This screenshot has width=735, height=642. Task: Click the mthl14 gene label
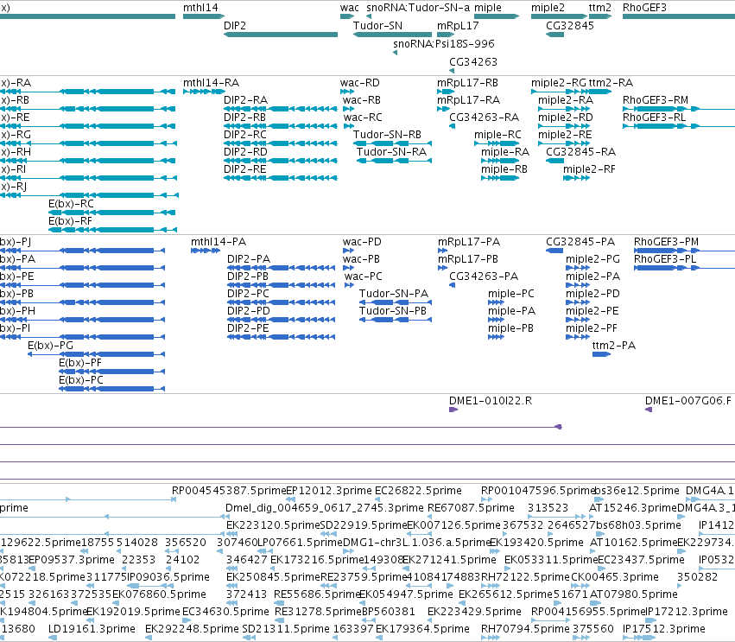pyautogui.click(x=200, y=8)
